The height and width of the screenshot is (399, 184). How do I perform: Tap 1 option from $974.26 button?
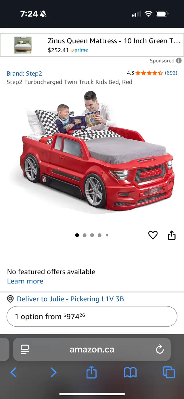tap(92, 316)
